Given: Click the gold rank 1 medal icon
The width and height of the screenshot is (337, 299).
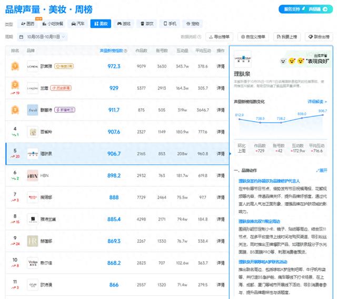Looking at the screenshot, I should click(x=15, y=66).
